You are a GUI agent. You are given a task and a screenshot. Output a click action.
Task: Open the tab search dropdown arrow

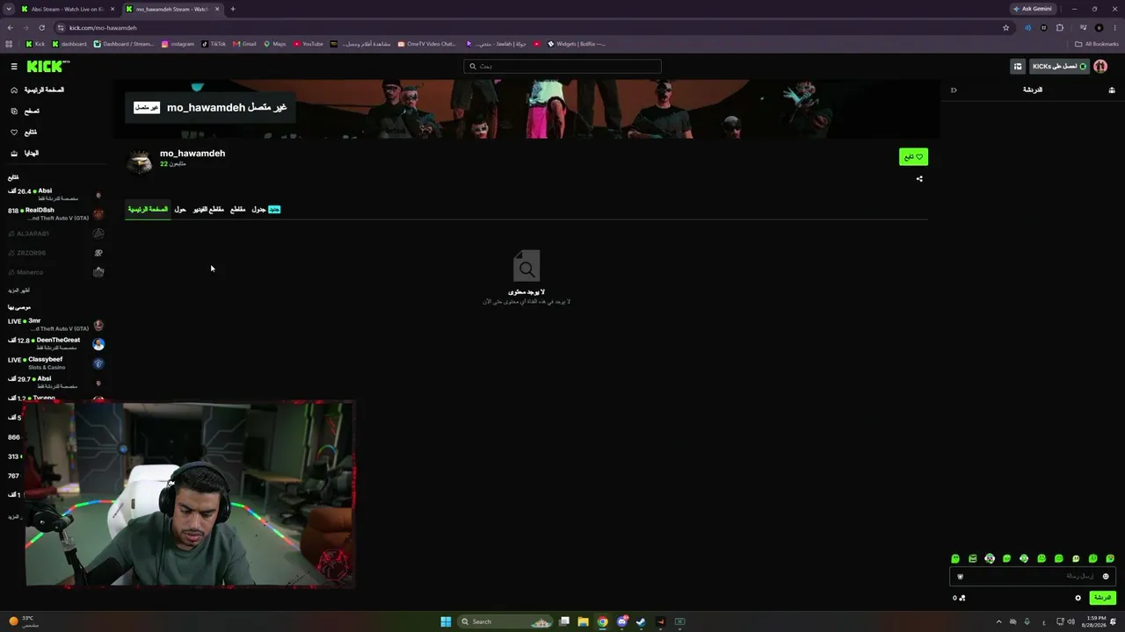click(x=8, y=9)
